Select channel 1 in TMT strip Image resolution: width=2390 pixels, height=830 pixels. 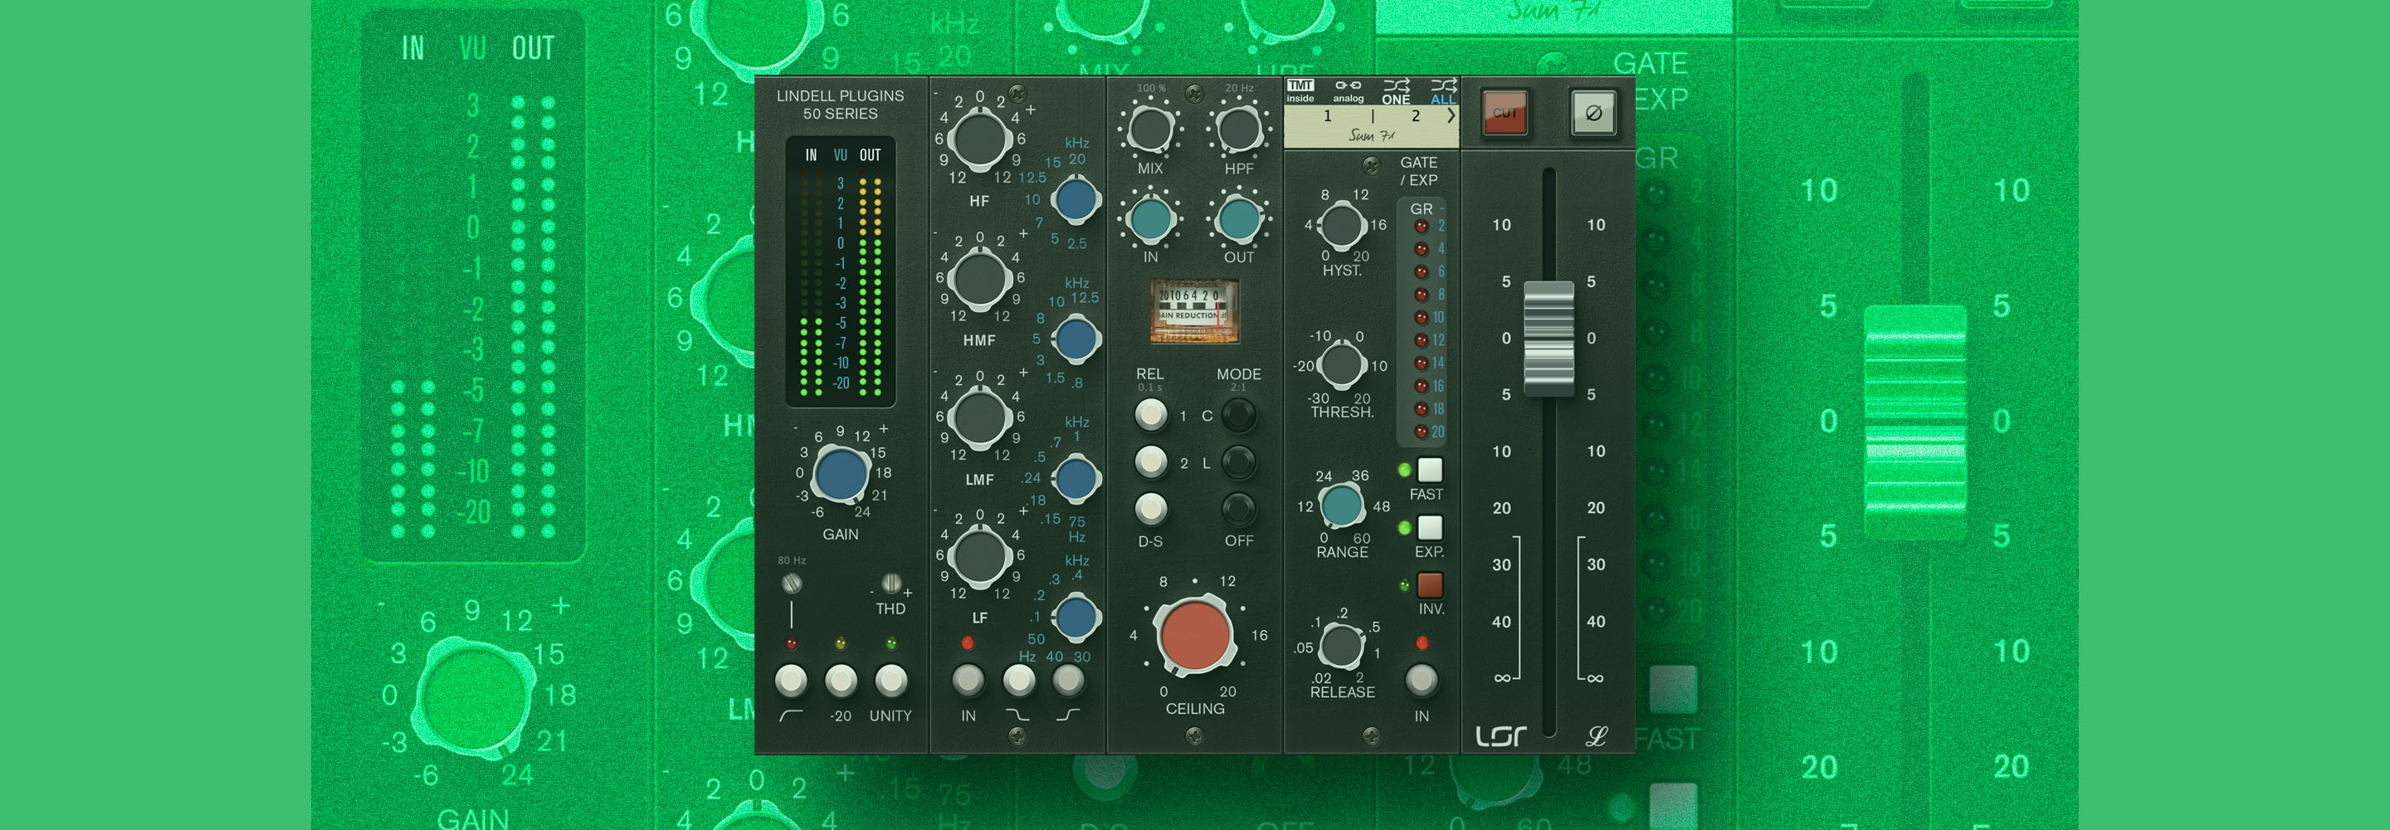click(x=1327, y=116)
